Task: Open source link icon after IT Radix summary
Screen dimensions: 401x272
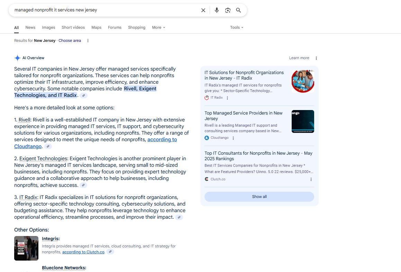Action: 84,96
